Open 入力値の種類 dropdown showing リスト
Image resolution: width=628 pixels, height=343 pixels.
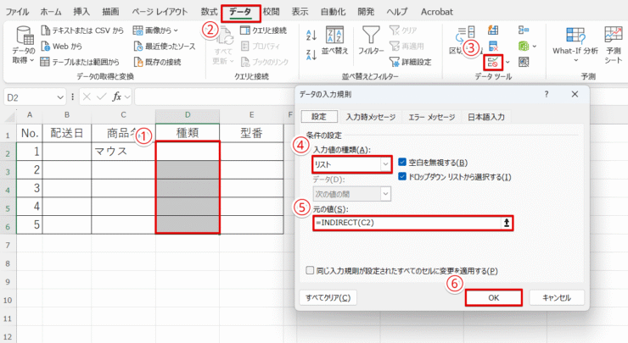351,164
